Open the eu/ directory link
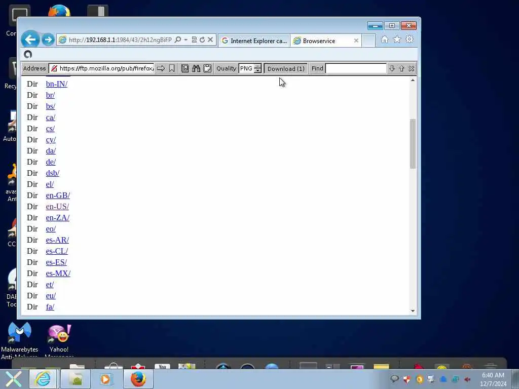The width and height of the screenshot is (519, 389). [x=51, y=296]
